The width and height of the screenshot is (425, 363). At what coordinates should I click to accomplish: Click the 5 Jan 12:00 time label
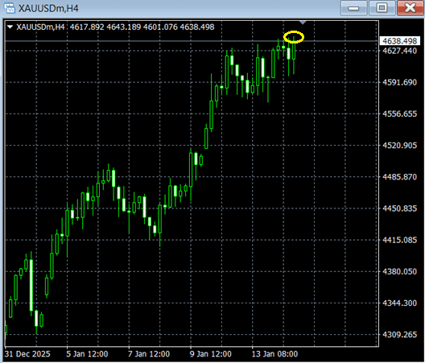[87, 354]
